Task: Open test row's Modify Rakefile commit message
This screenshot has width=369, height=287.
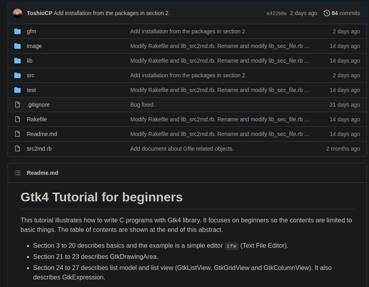Action: pyautogui.click(x=216, y=90)
